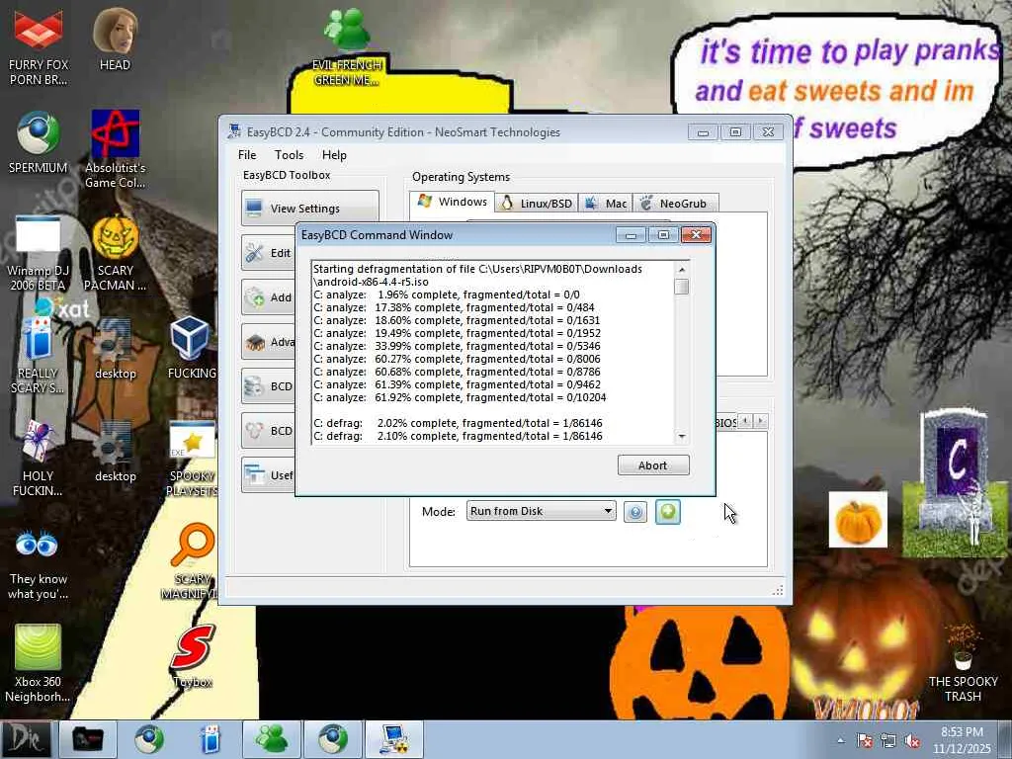Select the SPOOKY PLAYSETS desktop icon
Image resolution: width=1012 pixels, height=759 pixels.
[191, 459]
